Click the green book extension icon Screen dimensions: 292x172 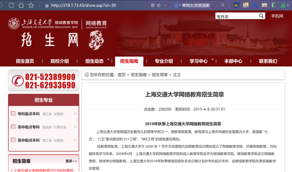(x=274, y=5)
